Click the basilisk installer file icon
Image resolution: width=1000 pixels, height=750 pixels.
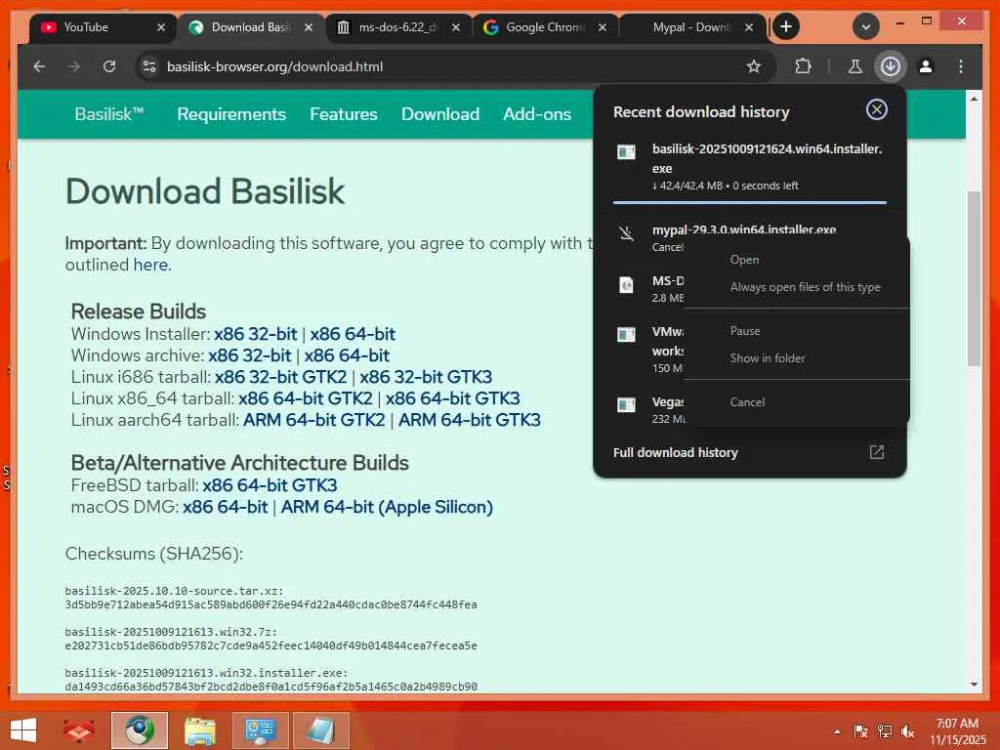click(x=626, y=151)
